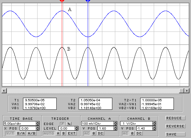Click the horizontal scrollbar thumb
The image size is (191, 138).
[182, 91]
